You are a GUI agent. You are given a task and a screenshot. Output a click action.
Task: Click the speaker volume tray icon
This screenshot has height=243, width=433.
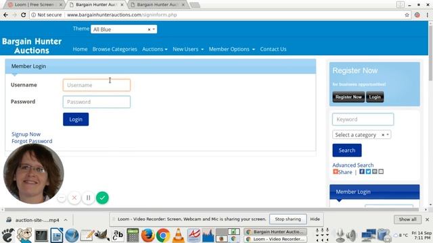pos(352,236)
